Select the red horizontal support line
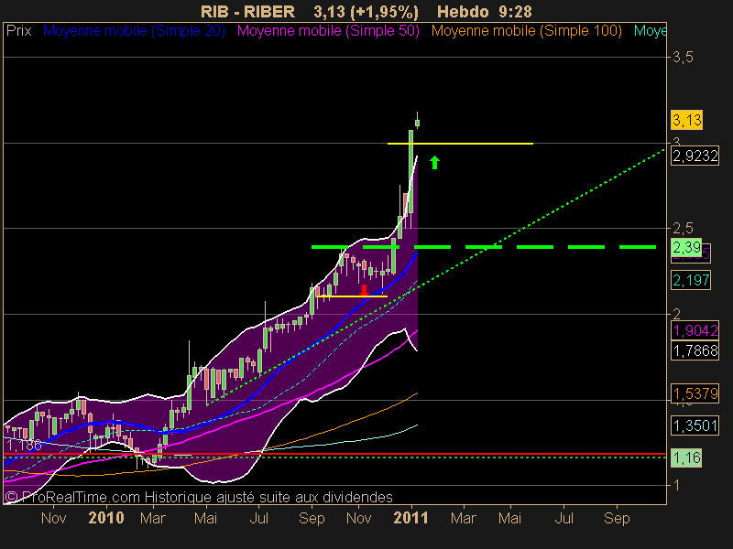The image size is (733, 549). (334, 453)
